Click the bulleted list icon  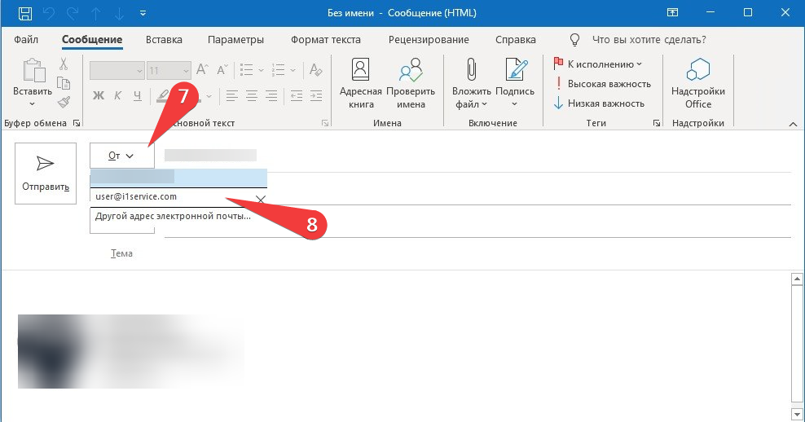246,70
